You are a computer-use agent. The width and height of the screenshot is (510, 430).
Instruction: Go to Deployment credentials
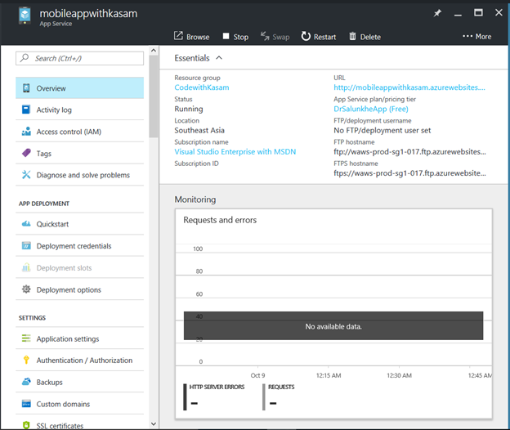pos(74,246)
